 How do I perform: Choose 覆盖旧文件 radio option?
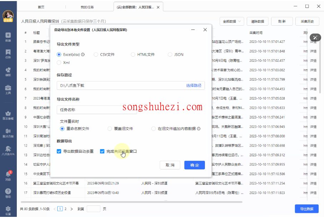(x=110, y=129)
